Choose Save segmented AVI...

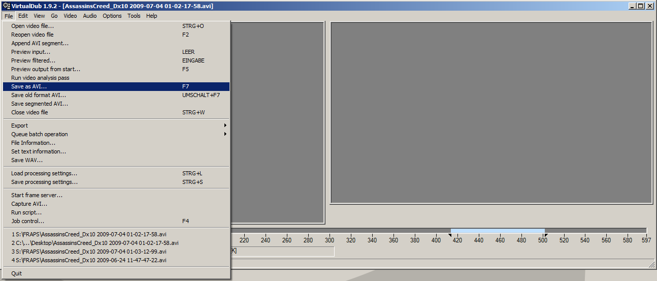(116, 104)
